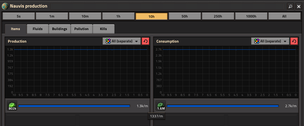Set time range to 1000h
304x126 pixels.
click(251, 16)
